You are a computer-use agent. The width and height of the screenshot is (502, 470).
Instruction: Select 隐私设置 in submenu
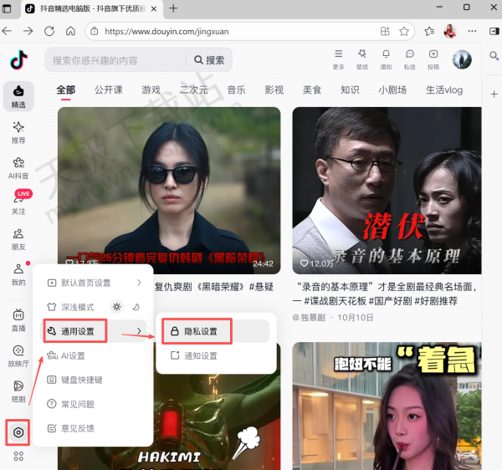[x=215, y=331]
